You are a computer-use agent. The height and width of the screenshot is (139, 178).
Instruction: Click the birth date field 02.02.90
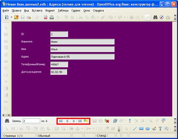click(x=58, y=72)
